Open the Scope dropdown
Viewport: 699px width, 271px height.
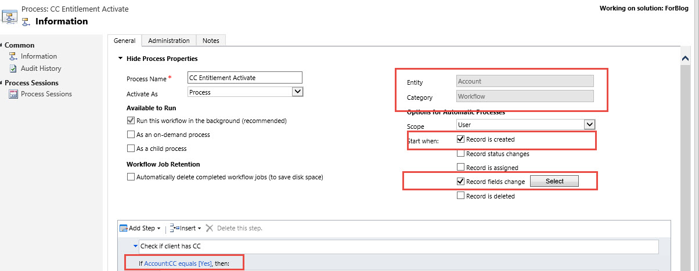coord(589,124)
